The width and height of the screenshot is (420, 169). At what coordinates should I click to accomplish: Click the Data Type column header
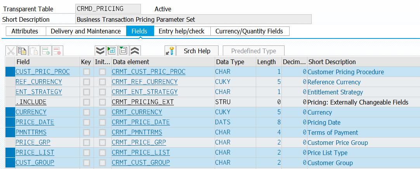tap(235, 62)
